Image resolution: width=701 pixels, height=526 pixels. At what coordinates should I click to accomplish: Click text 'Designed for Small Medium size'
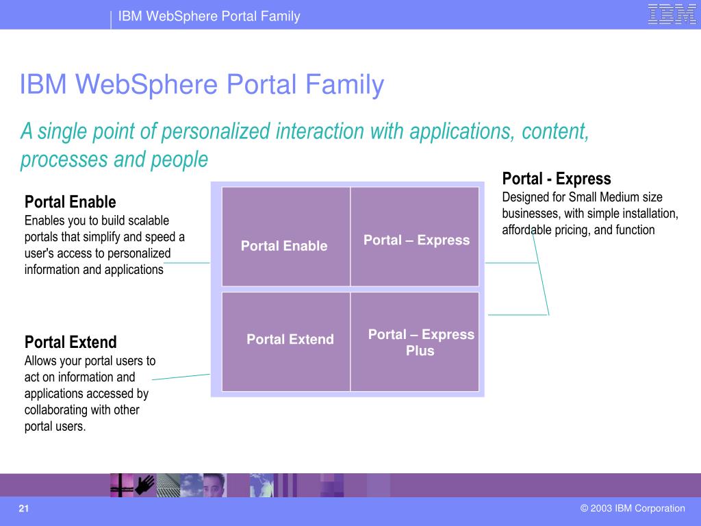[582, 197]
